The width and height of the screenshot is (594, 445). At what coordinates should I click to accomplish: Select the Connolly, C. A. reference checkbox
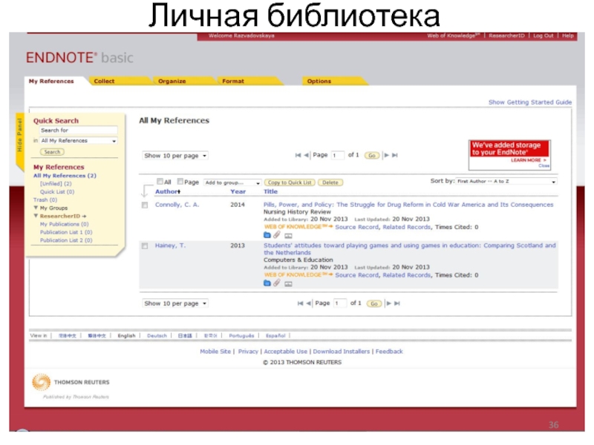(145, 205)
